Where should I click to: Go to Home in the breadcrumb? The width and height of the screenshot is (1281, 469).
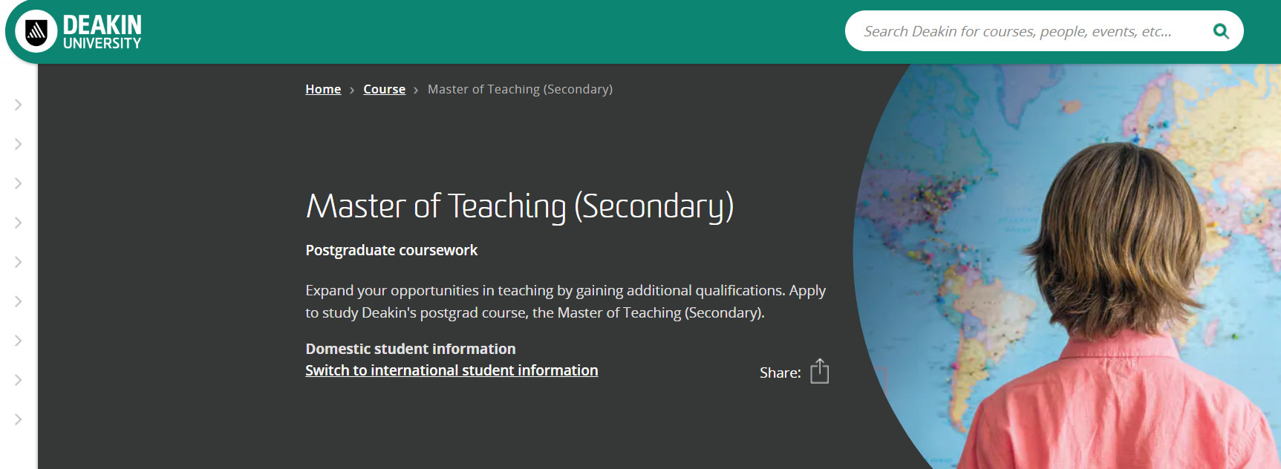[323, 89]
